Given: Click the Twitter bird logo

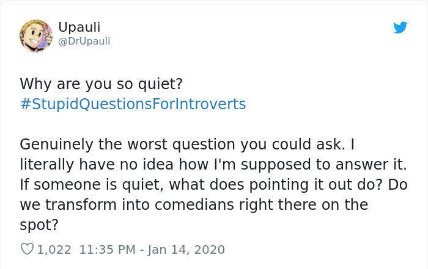Looking at the screenshot, I should (x=400, y=27).
